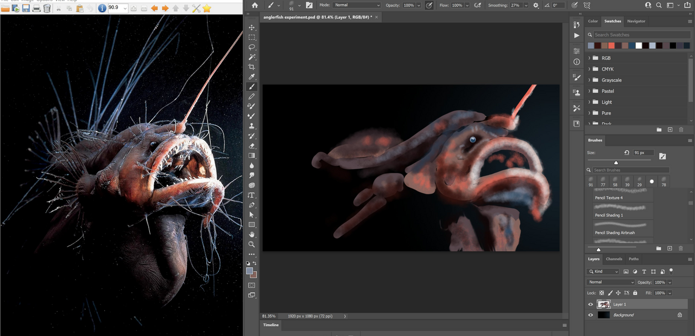Click the foreground color box
Image resolution: width=695 pixels, height=336 pixels.
[x=249, y=271]
